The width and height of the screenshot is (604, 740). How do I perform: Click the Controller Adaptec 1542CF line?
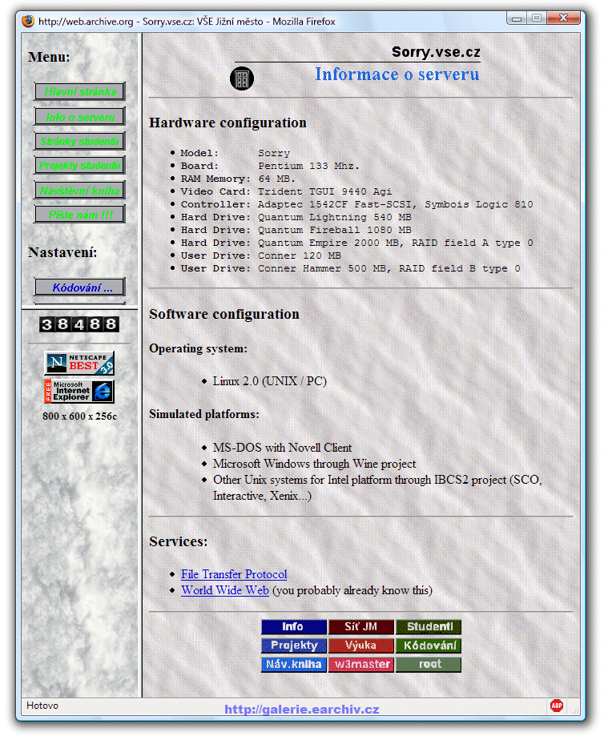356,204
